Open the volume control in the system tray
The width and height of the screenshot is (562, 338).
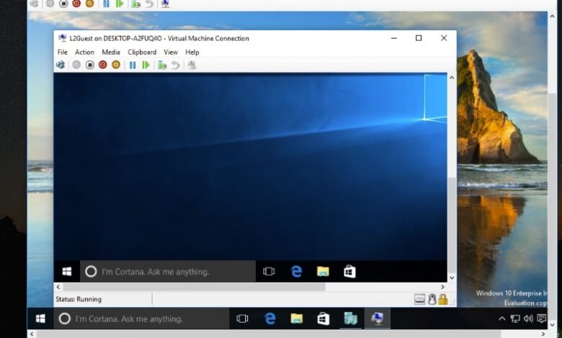[x=528, y=319]
